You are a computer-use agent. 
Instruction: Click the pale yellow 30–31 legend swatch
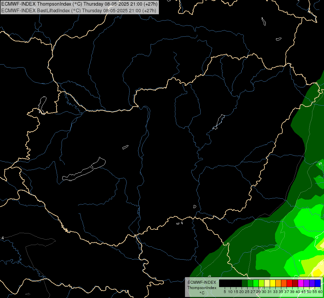267,283
